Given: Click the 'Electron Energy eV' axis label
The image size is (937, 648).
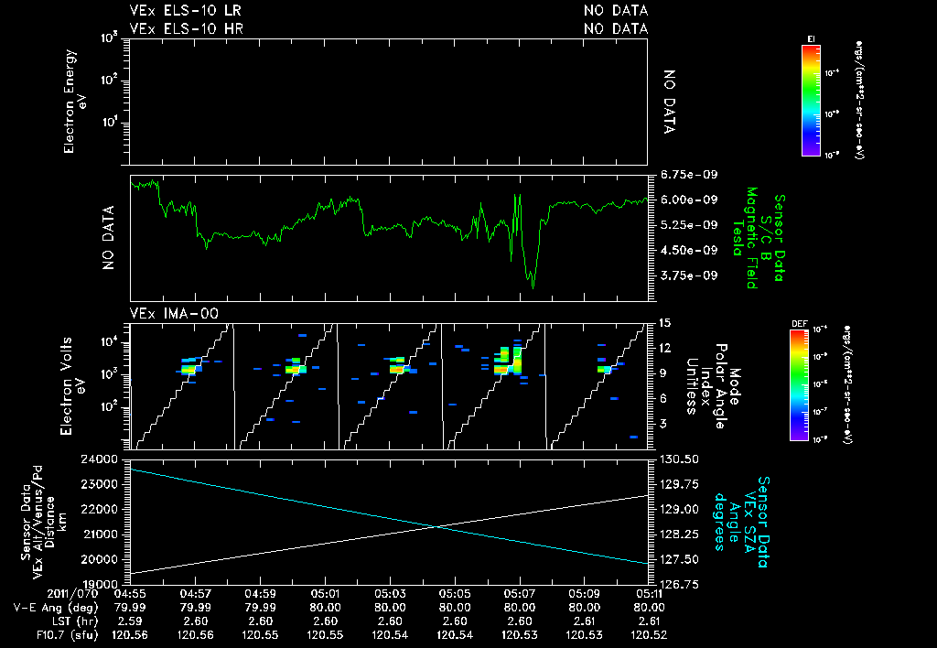Looking at the screenshot, I should (x=77, y=102).
